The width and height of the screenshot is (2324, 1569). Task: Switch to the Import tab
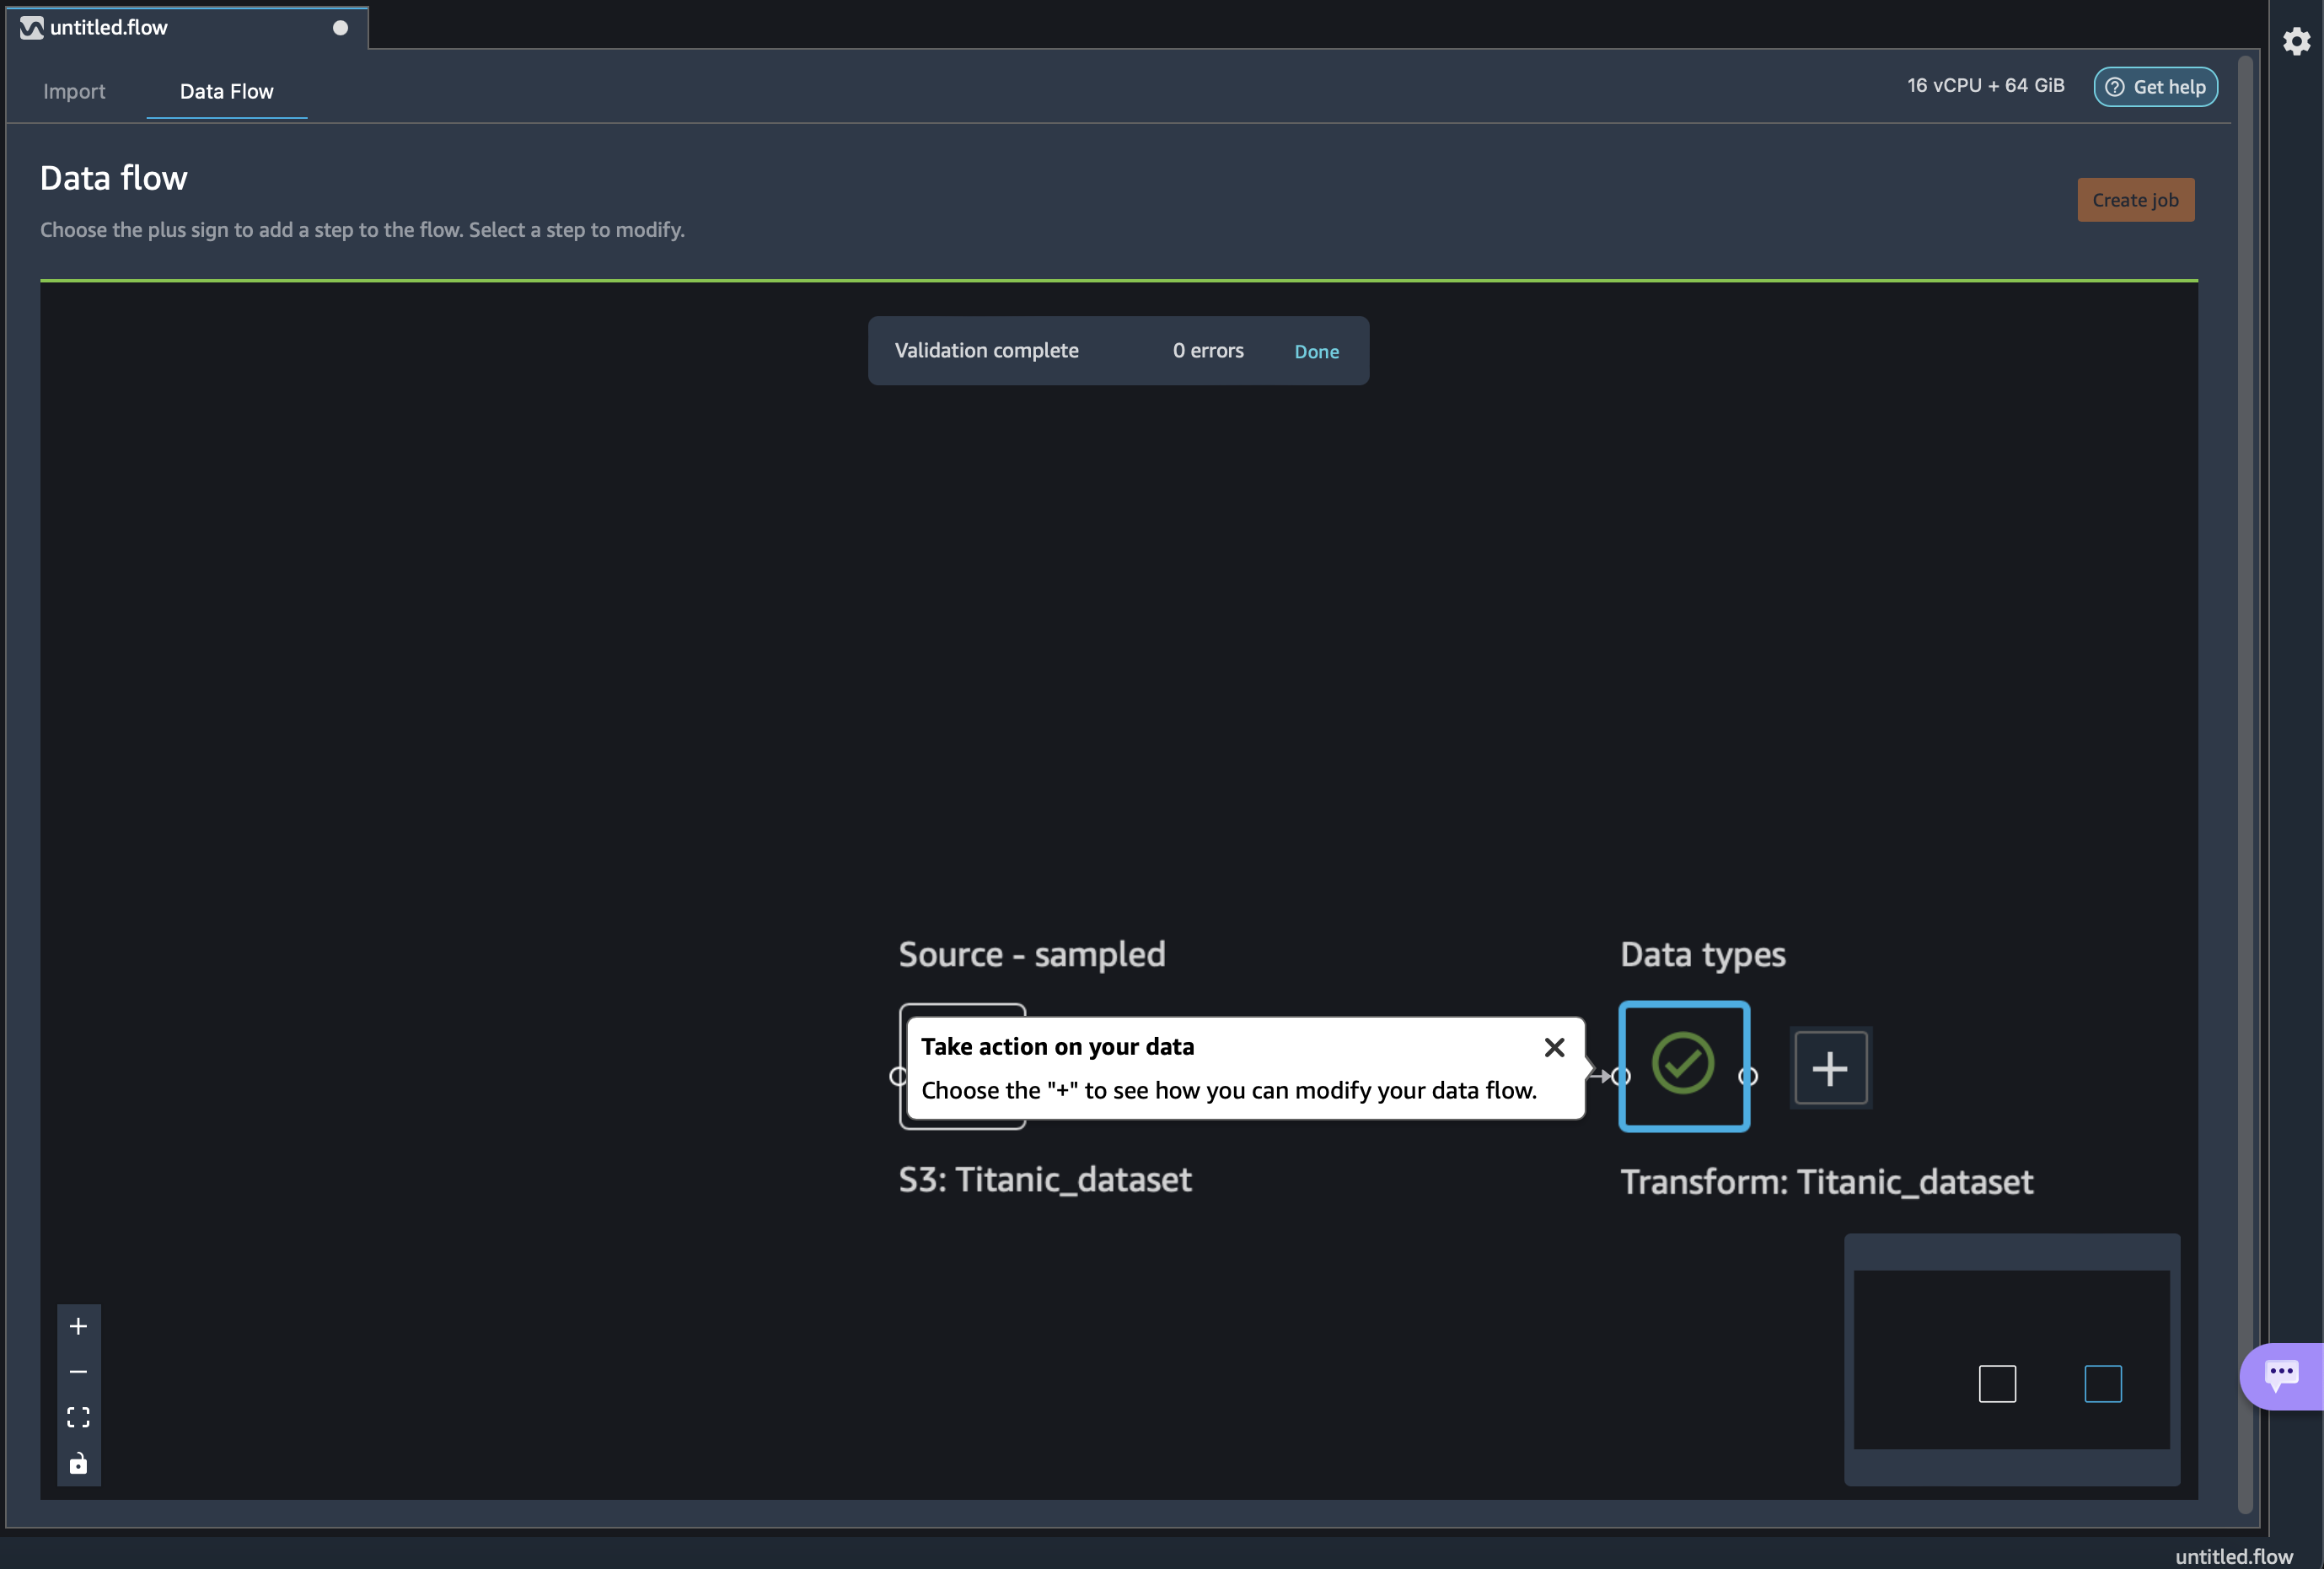[x=74, y=91]
